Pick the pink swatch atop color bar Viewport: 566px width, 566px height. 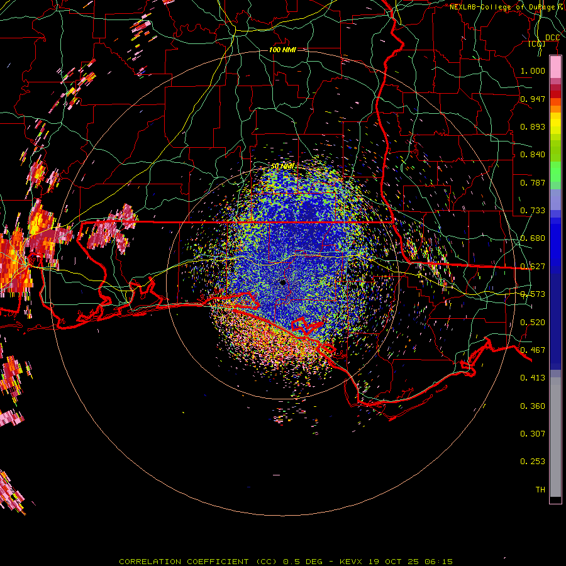(555, 68)
